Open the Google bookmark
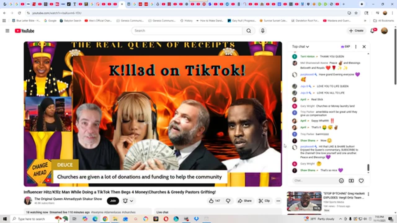Viewport: 397px width, 223px height. [50, 20]
